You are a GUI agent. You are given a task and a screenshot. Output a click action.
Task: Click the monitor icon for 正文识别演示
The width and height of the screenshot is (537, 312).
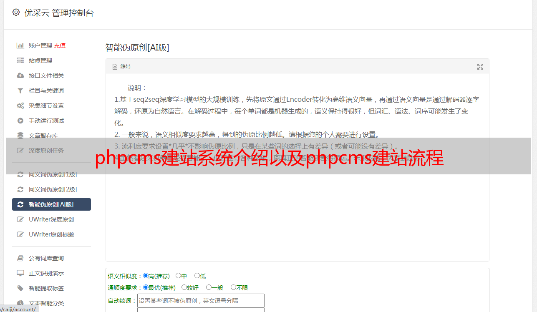point(20,273)
